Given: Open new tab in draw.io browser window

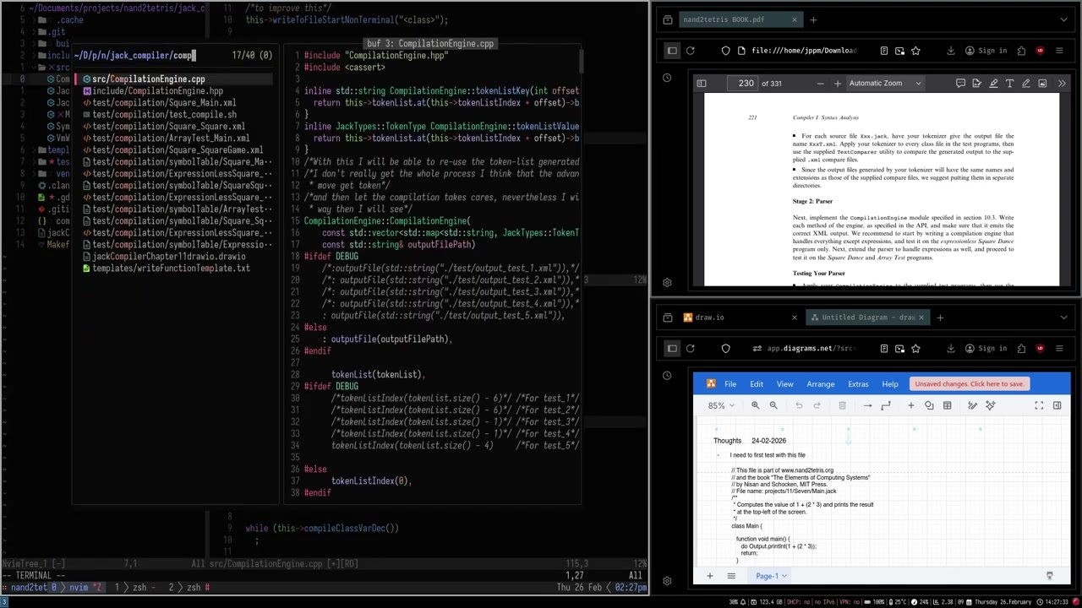Looking at the screenshot, I should [x=940, y=318].
